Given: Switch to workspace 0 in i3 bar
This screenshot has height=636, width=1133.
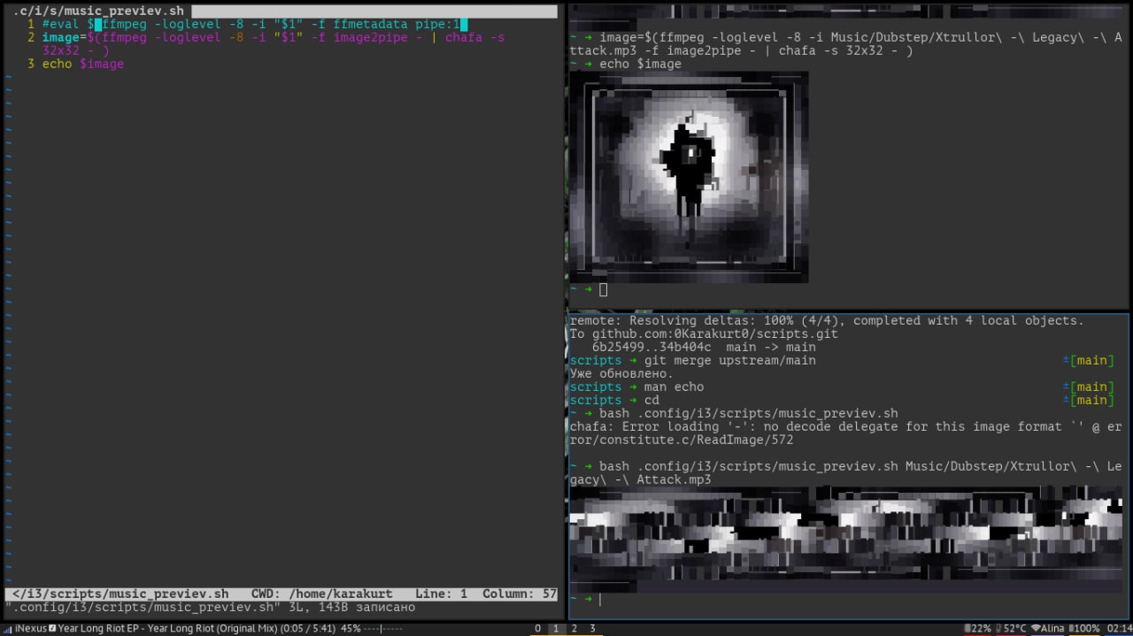Looking at the screenshot, I should pos(537,629).
